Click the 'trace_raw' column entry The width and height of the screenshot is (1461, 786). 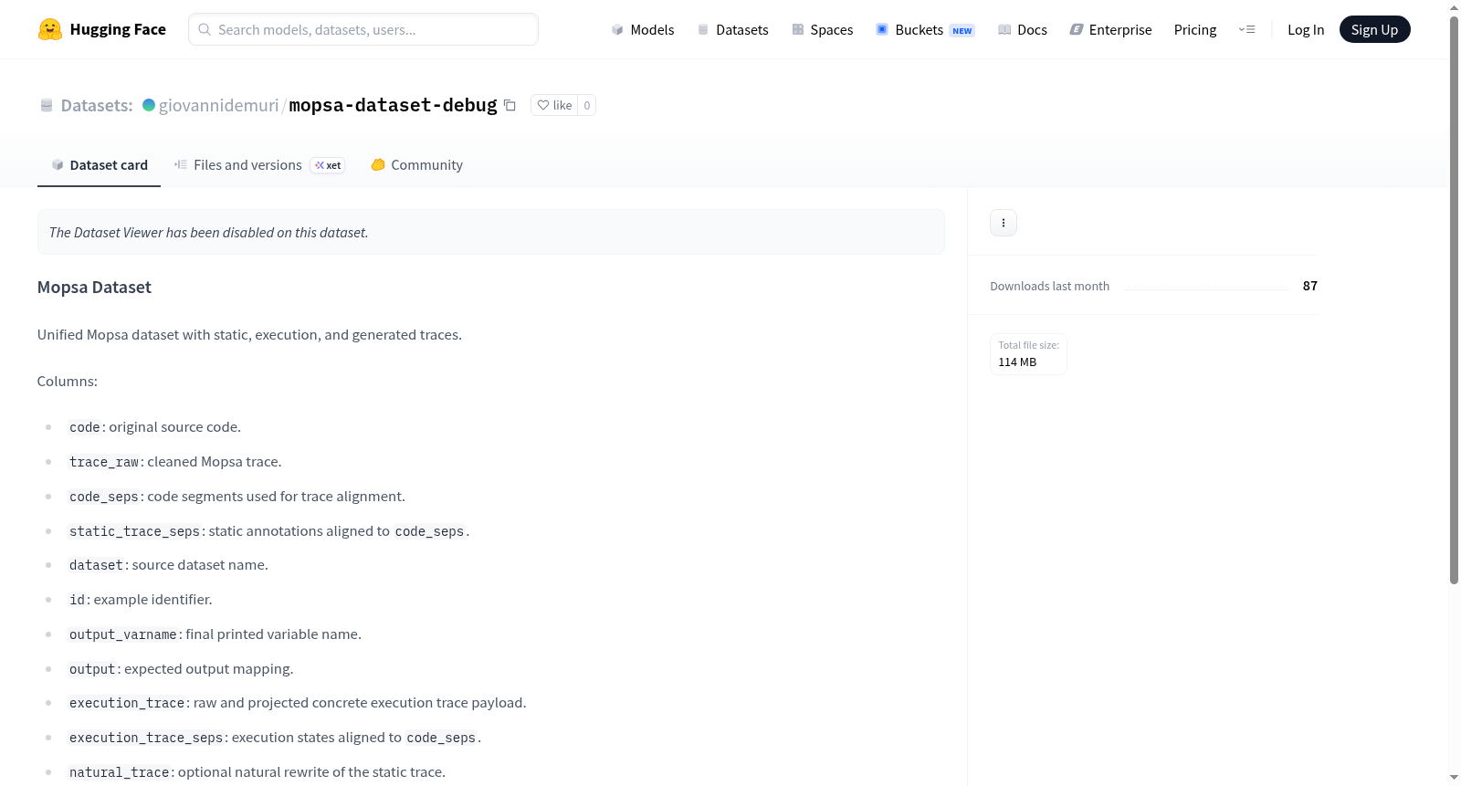pyautogui.click(x=175, y=462)
